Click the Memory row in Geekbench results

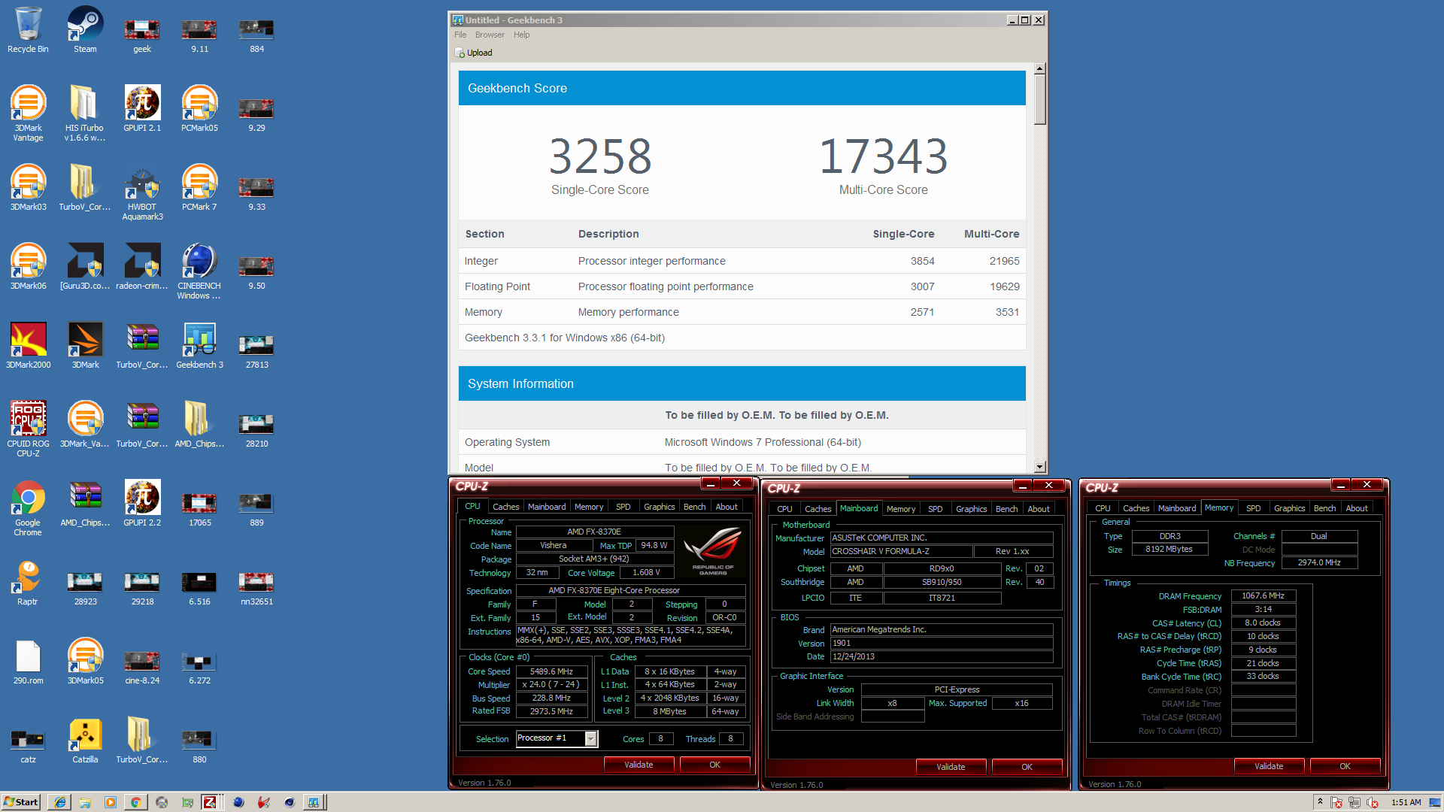[742, 312]
